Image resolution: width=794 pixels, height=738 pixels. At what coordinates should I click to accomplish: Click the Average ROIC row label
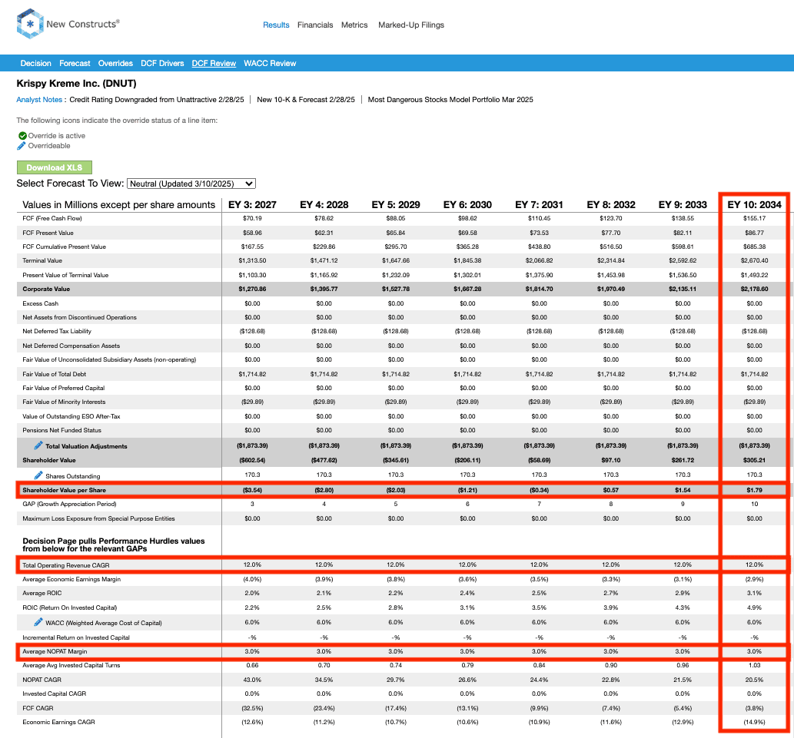tap(42, 593)
